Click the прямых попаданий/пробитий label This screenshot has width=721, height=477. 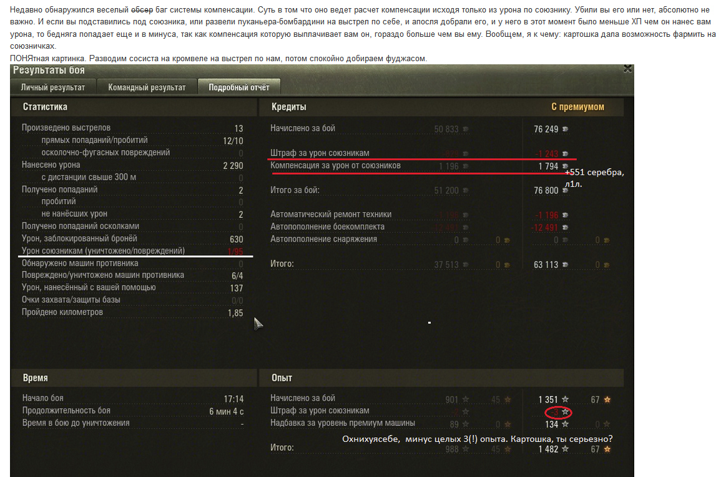point(94,140)
